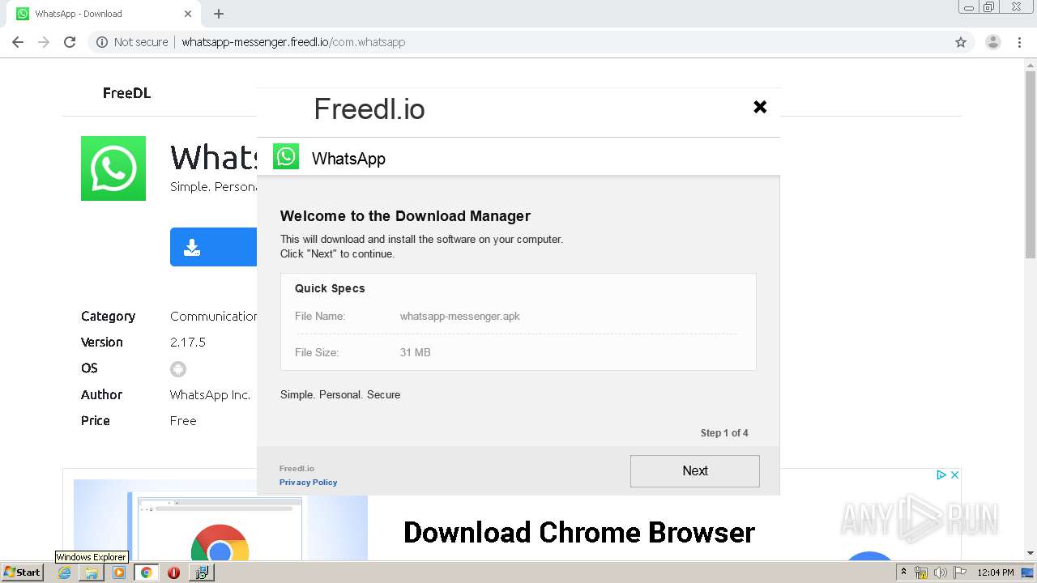
Task: Click the large WhatsApp logo on page
Action: click(113, 168)
